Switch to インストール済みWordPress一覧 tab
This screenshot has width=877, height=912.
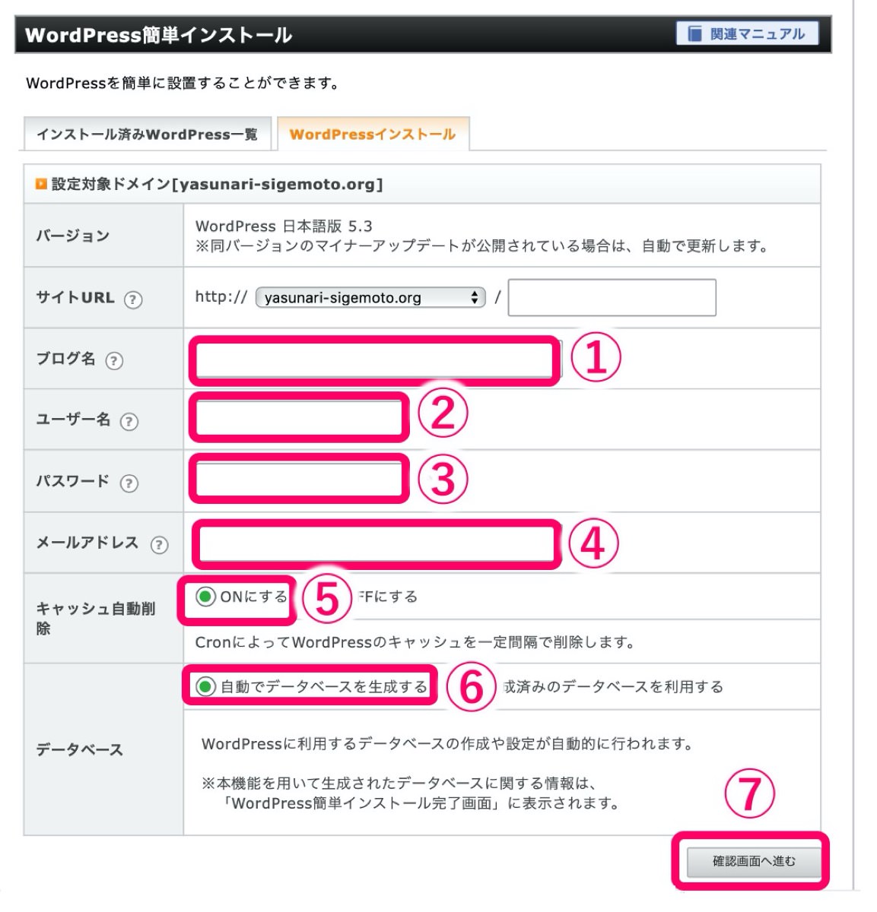pyautogui.click(x=148, y=135)
